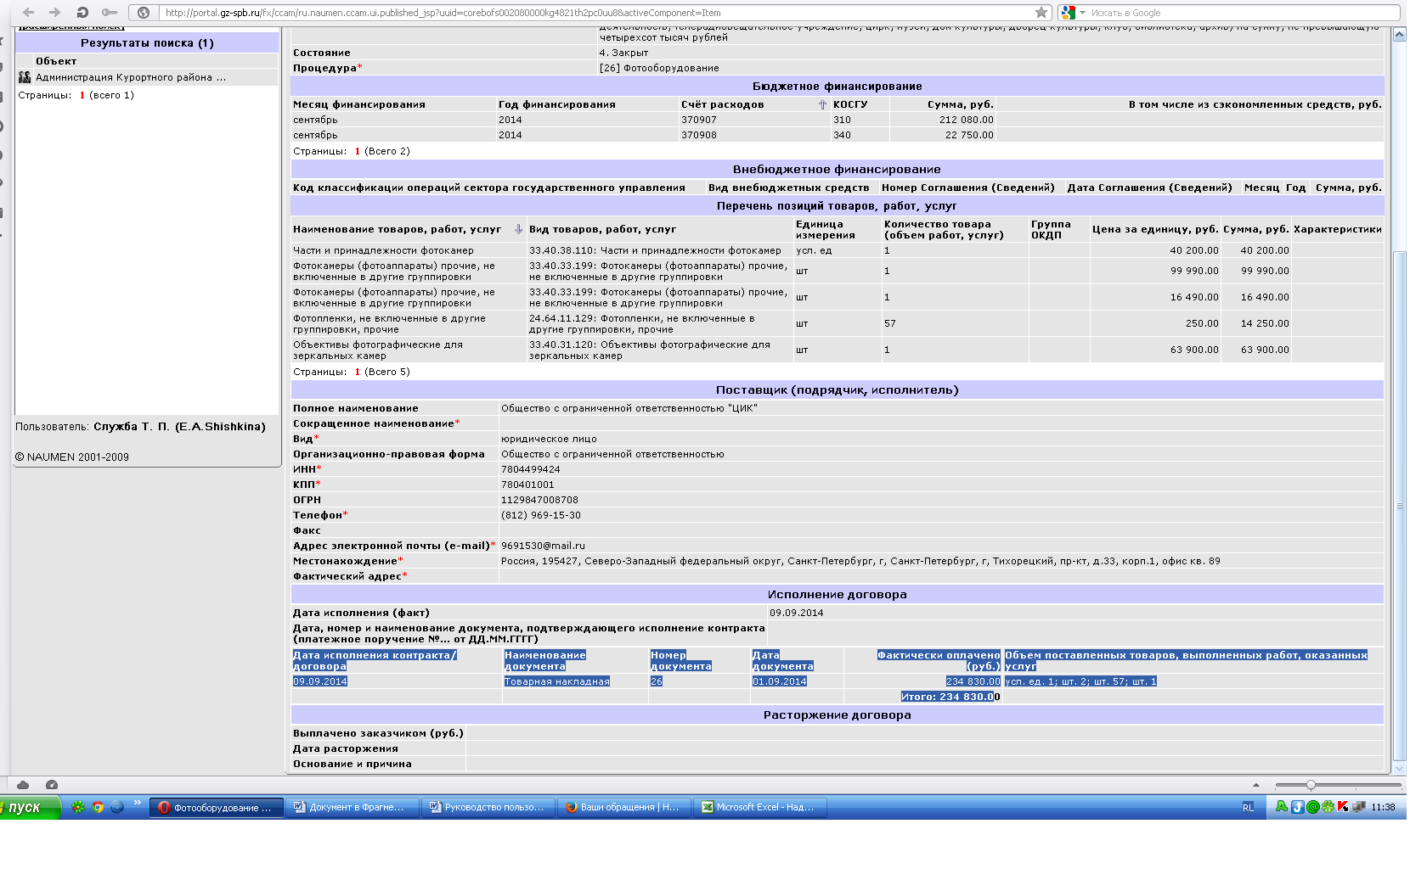The height and width of the screenshot is (891, 1427).
Task: Click the Итого: 234 830.00 total
Action: click(950, 697)
